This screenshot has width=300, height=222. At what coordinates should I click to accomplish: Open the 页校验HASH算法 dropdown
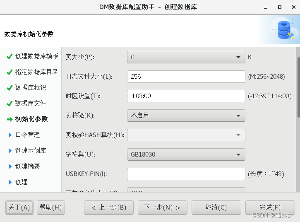[x=186, y=135]
